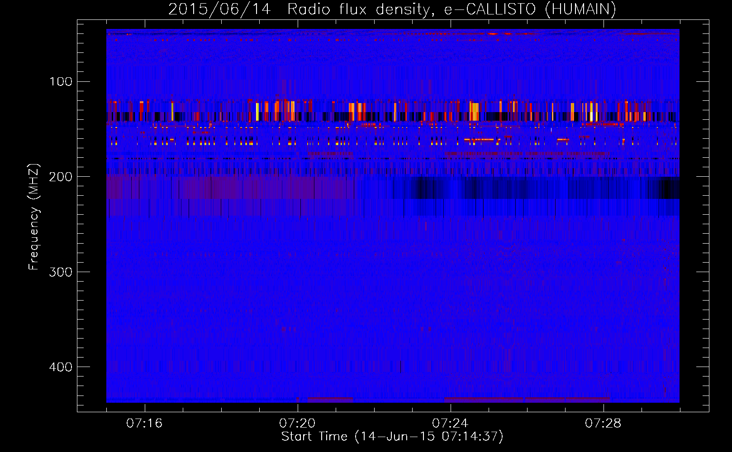Click the plot title 'Radio flux density, e-CALLISTO (HUMAIN)'

pyautogui.click(x=452, y=9)
